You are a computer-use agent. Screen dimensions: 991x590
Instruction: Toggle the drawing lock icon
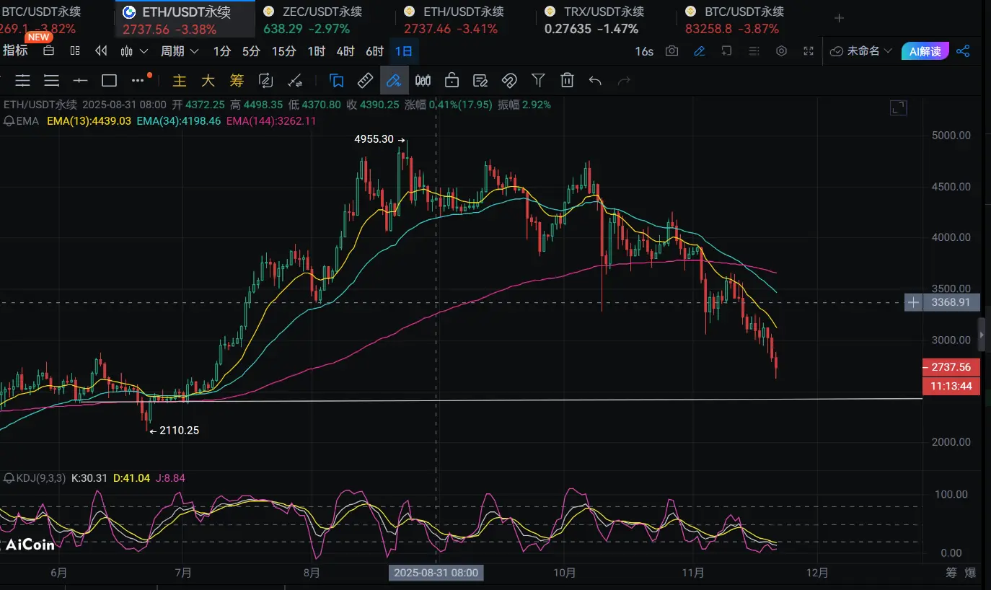click(x=452, y=80)
